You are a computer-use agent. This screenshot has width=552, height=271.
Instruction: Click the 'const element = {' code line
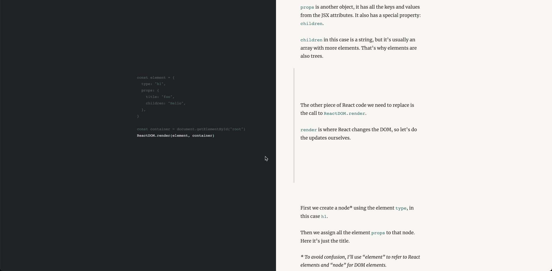[156, 78]
